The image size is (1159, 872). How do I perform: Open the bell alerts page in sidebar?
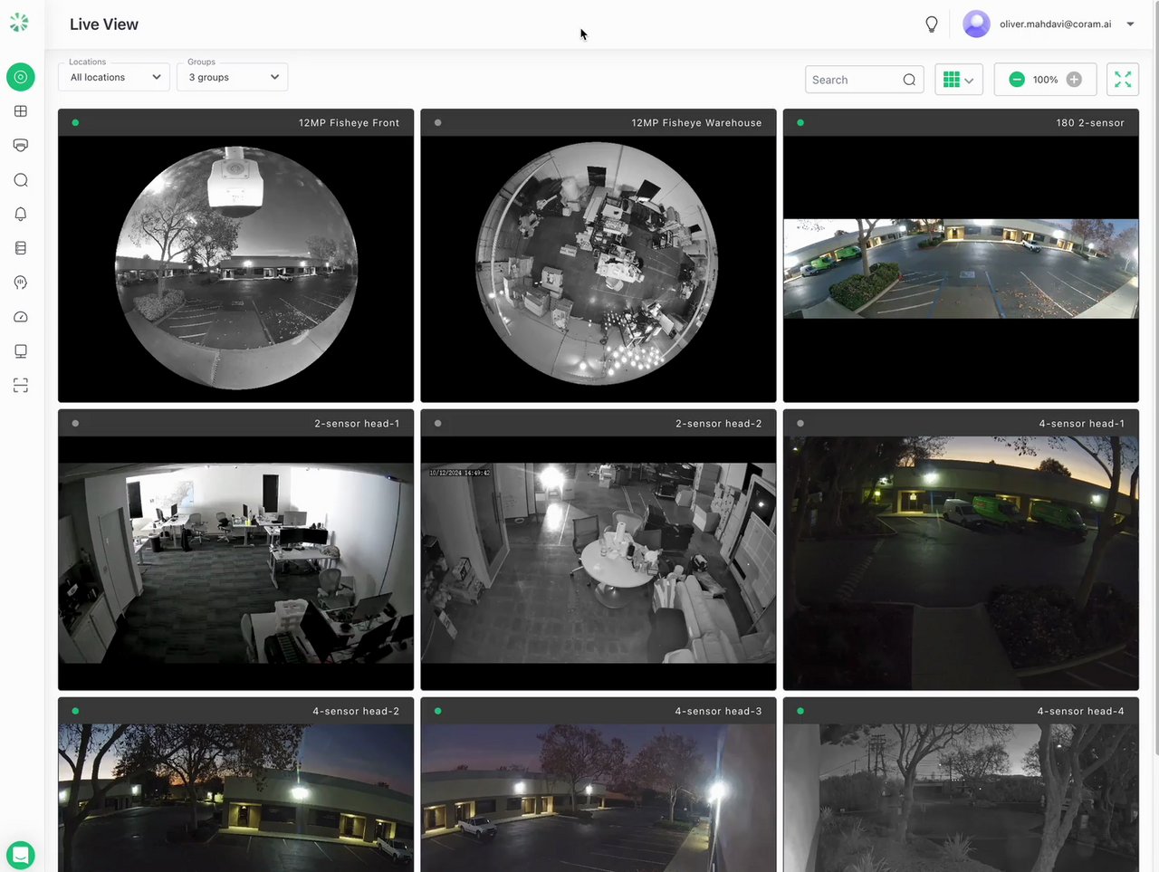click(x=21, y=215)
